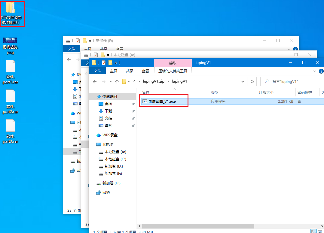Image resolution: width=324 pixels, height=233 pixels.
Task: Click the Back arrow in lupingV1 window
Action: tap(95, 82)
